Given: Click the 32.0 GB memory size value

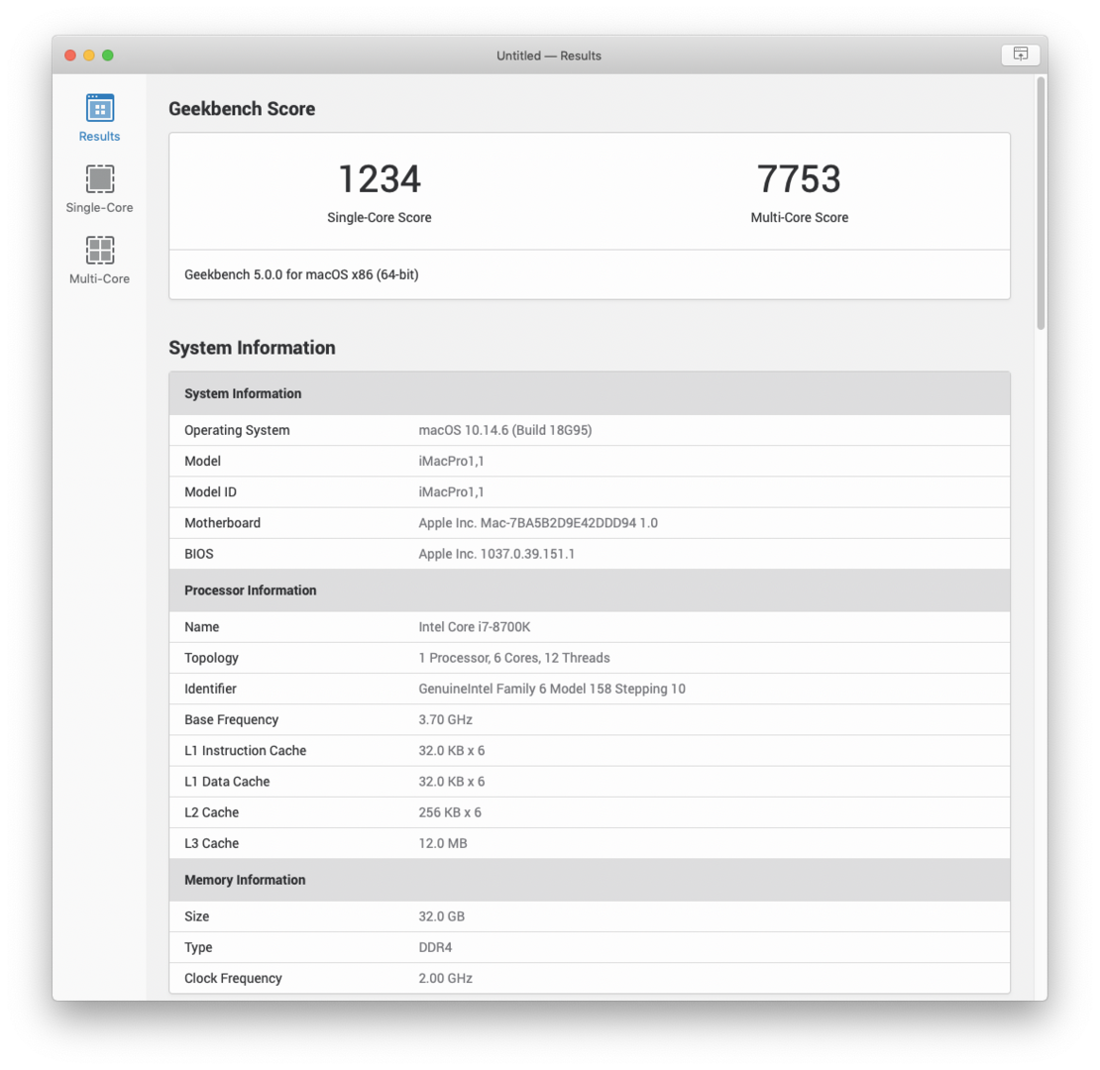Looking at the screenshot, I should click(x=441, y=916).
